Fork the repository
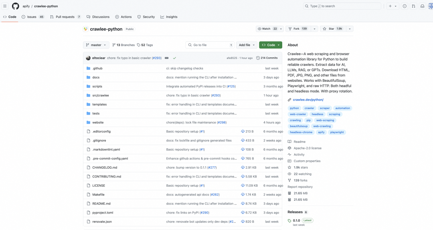The width and height of the screenshot is (433, 230). (x=299, y=29)
